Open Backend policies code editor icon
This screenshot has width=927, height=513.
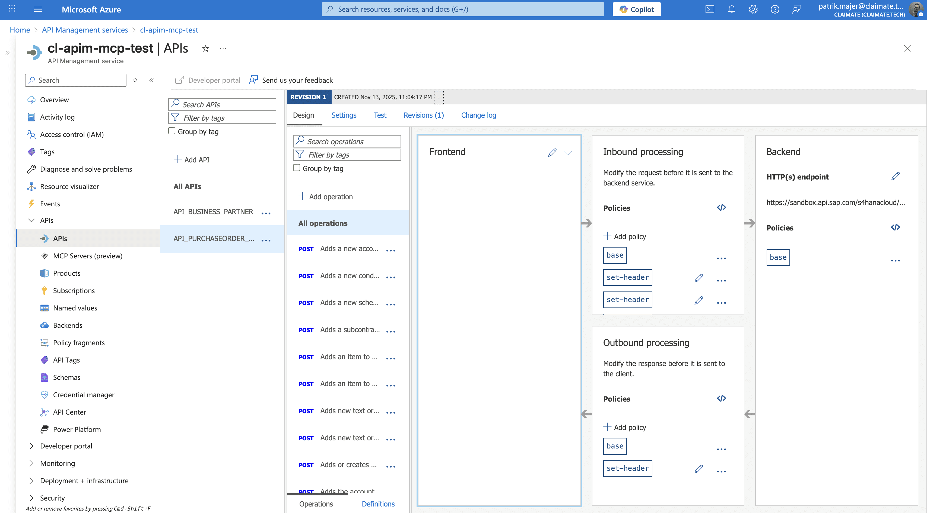(x=895, y=227)
